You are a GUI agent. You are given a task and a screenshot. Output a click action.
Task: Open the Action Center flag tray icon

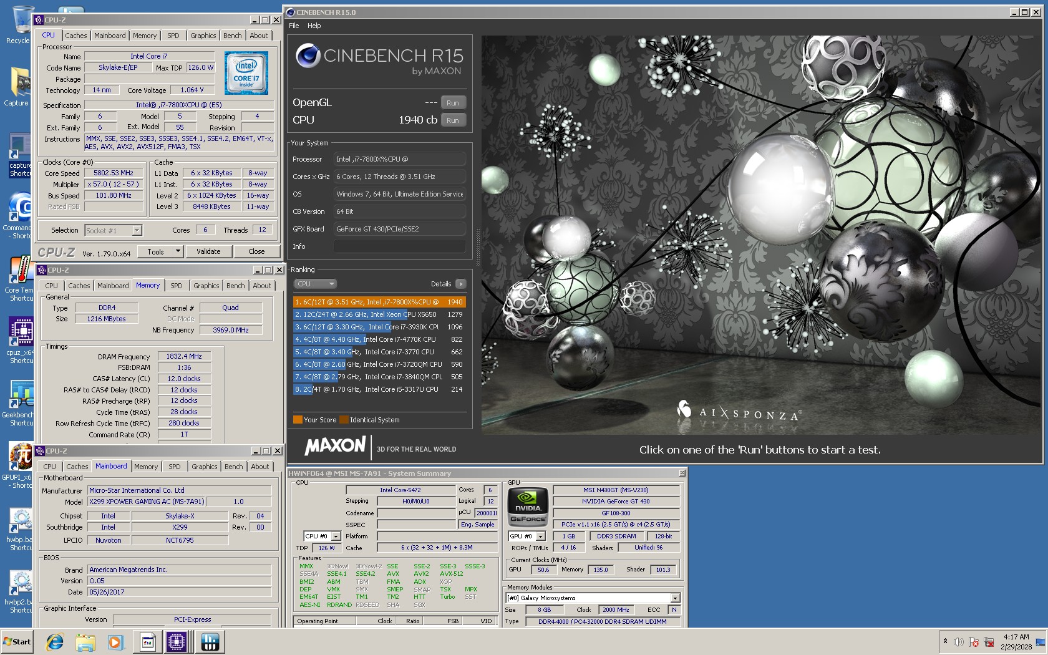pos(974,642)
